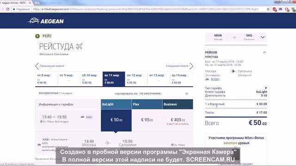
Task: Collapse the РЕЙСОВ summary section
Action: pyautogui.click(x=265, y=53)
